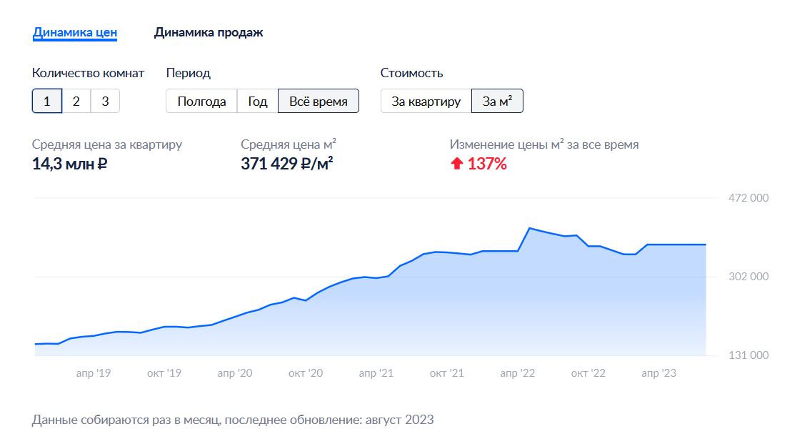Switch to the Динамика цен tab
Screen dimensions: 797x444
click(75, 33)
